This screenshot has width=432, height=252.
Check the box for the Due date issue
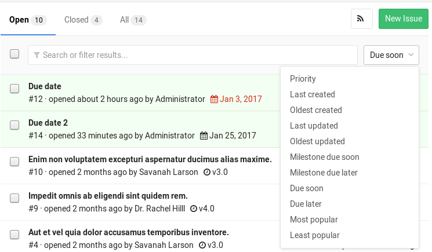click(x=14, y=89)
